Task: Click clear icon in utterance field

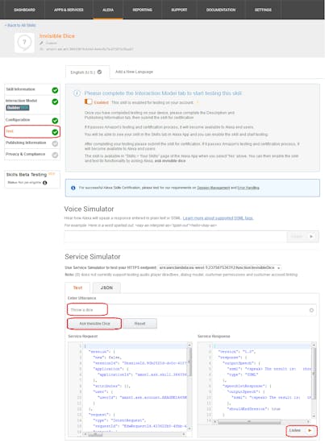Action: (311, 310)
